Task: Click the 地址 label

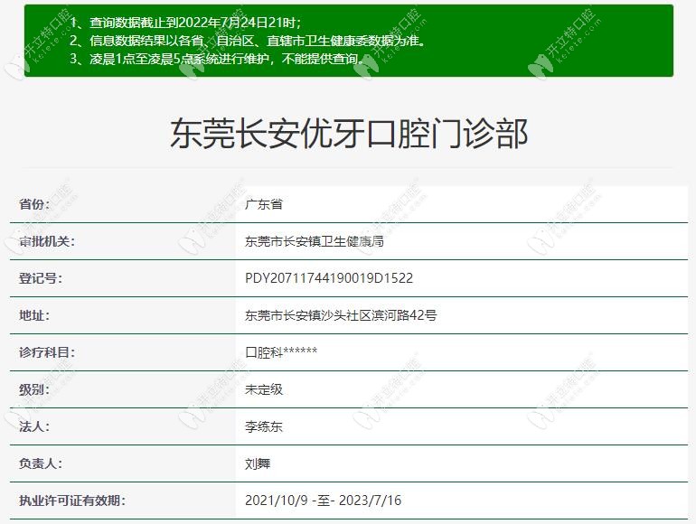Action: 34,315
